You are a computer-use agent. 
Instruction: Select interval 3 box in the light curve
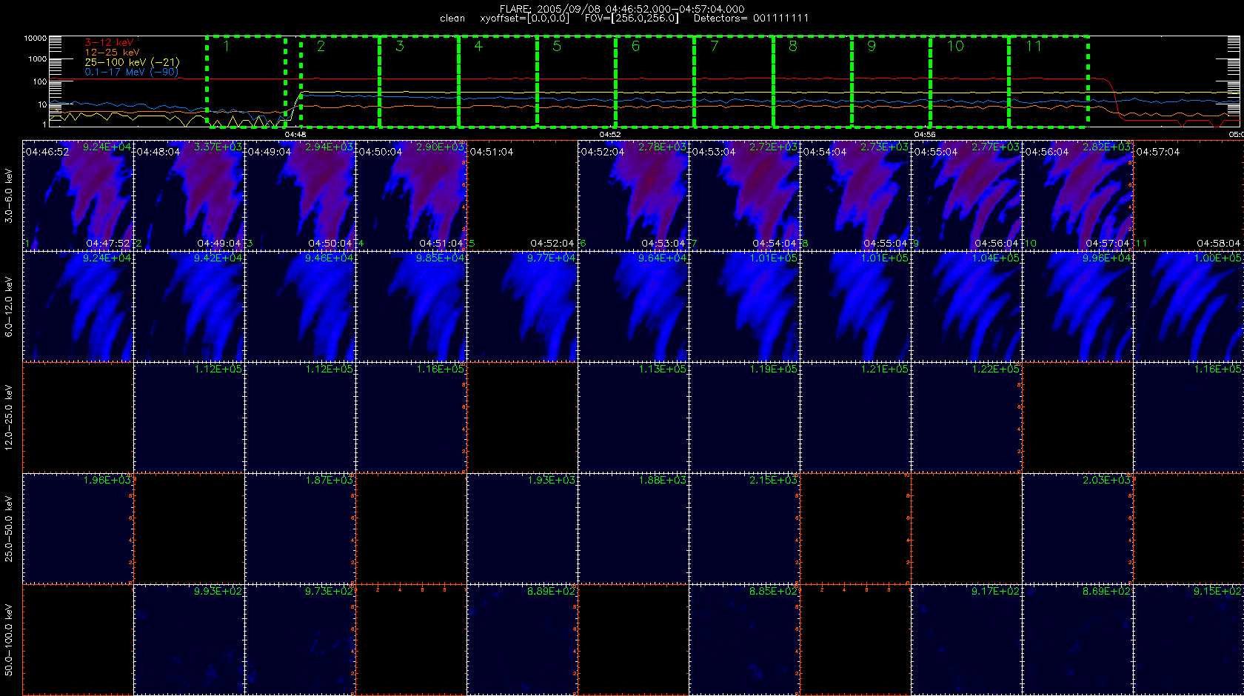tap(419, 81)
